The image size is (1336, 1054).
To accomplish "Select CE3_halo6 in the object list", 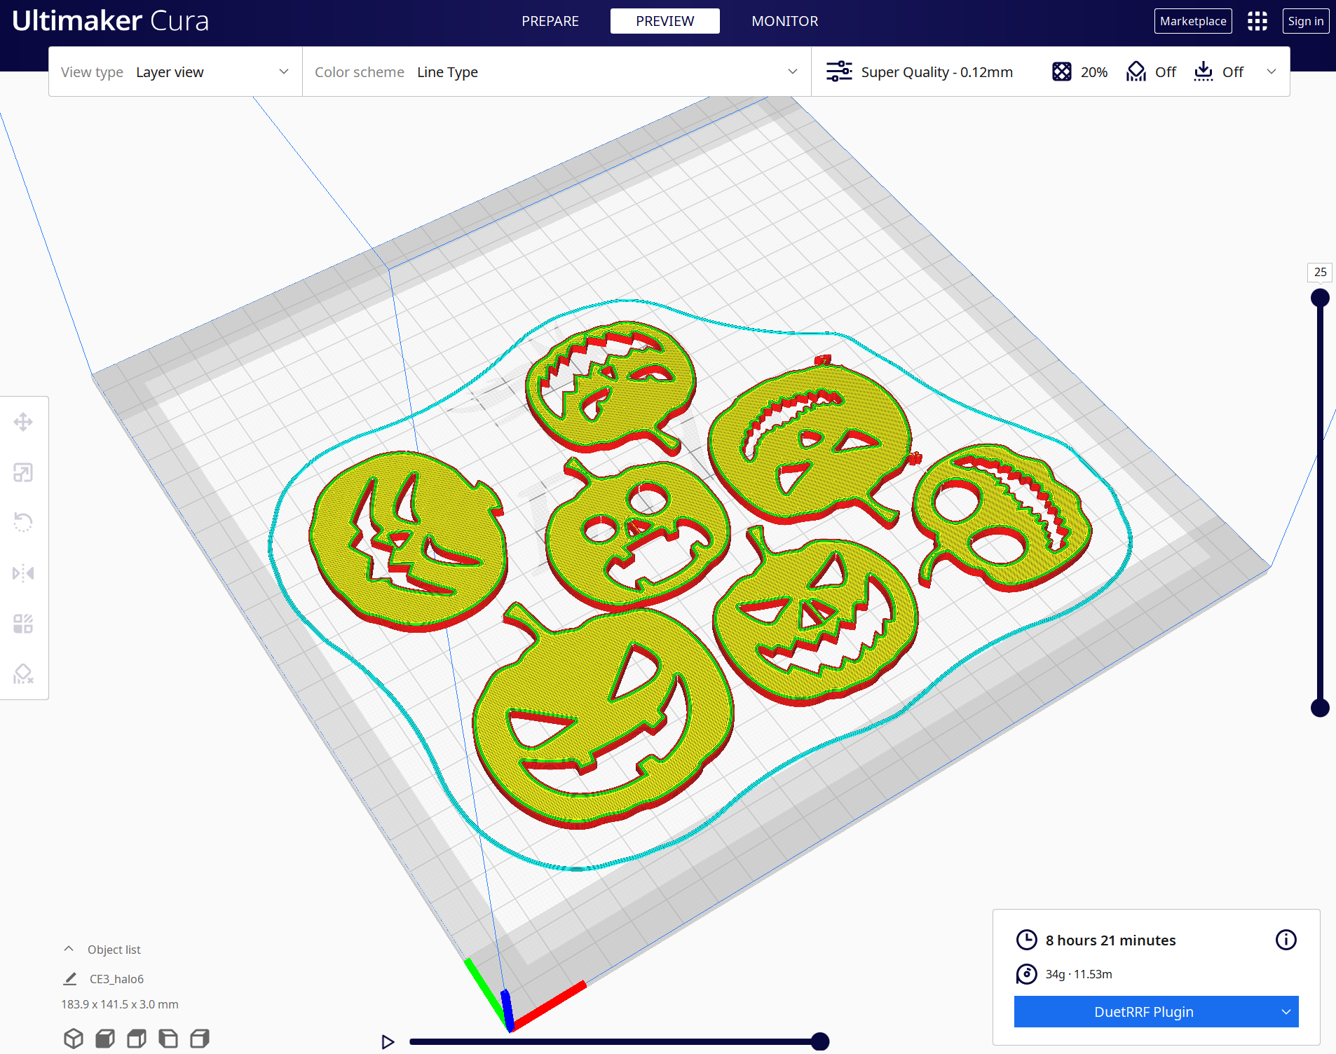I will pos(116,978).
